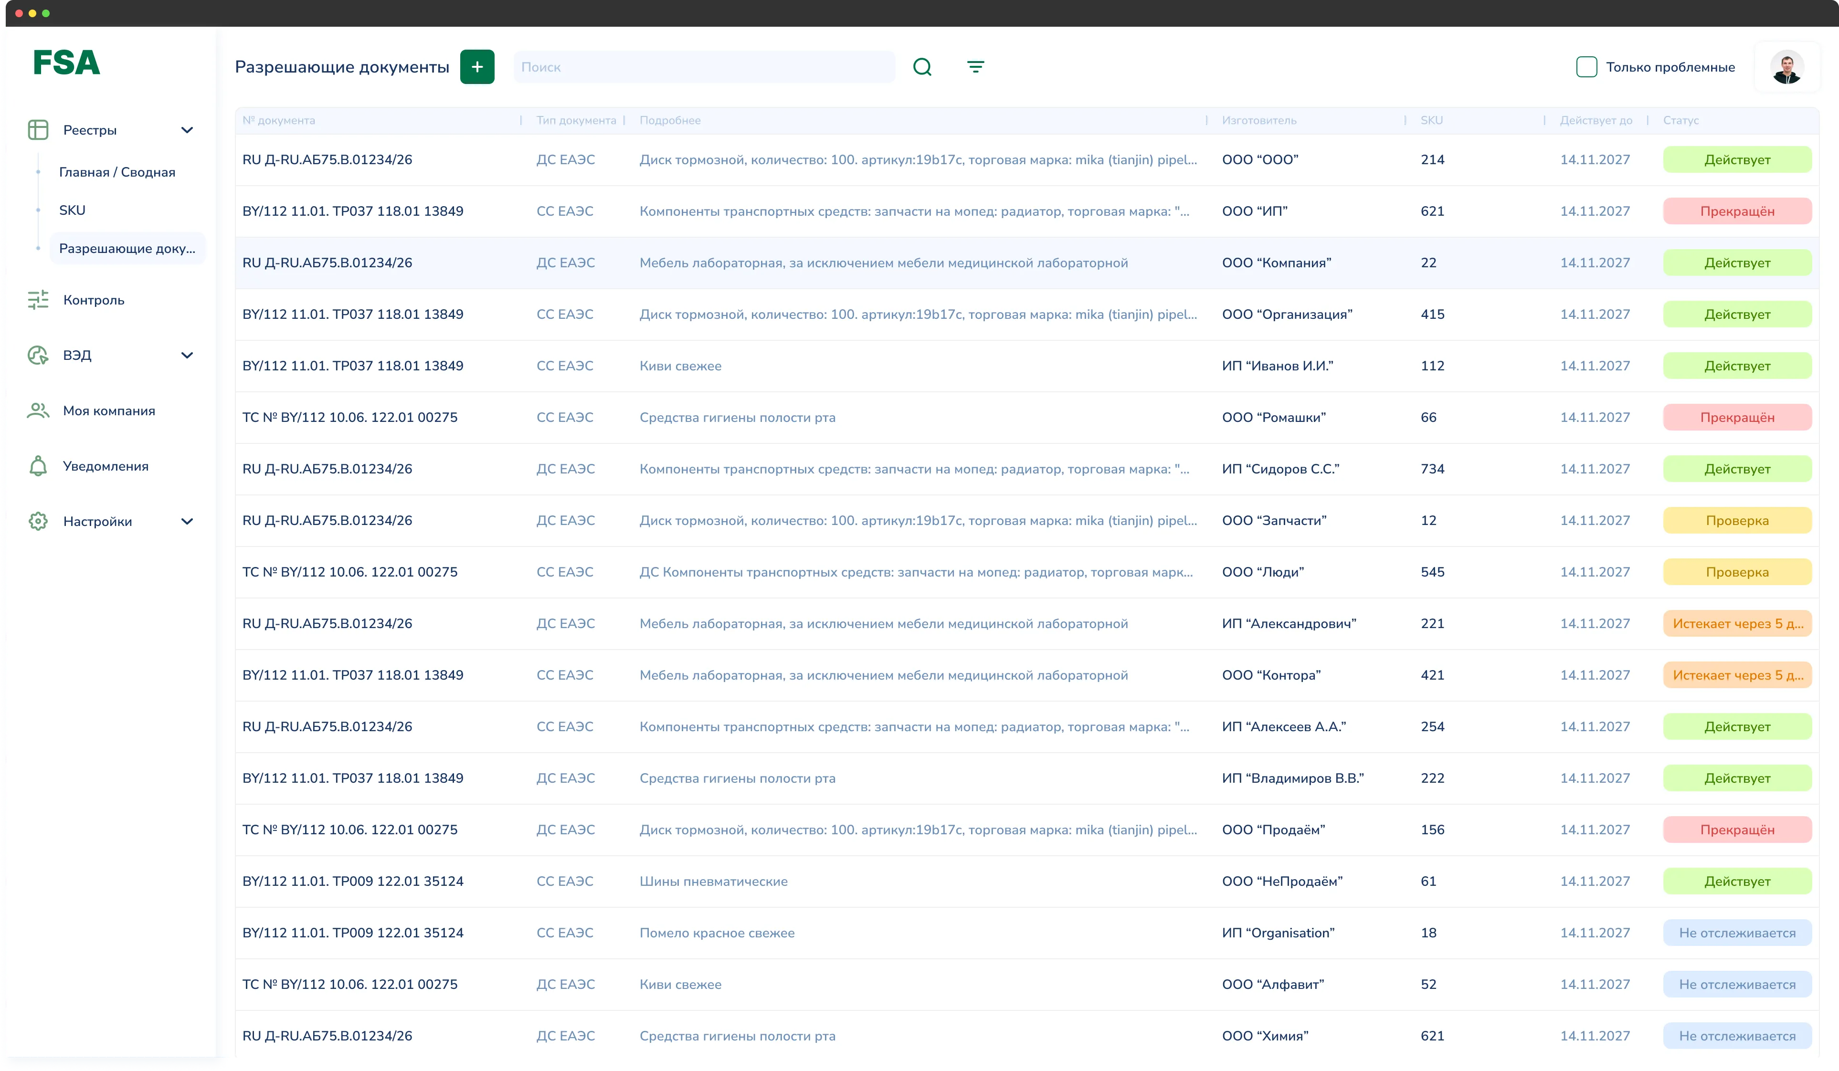Sort by № документа column header
This screenshot has width=1839, height=1071.
coord(279,120)
